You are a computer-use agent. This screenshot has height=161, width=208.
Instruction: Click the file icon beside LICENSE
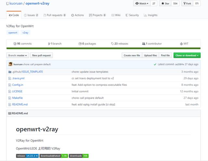coord(10,92)
